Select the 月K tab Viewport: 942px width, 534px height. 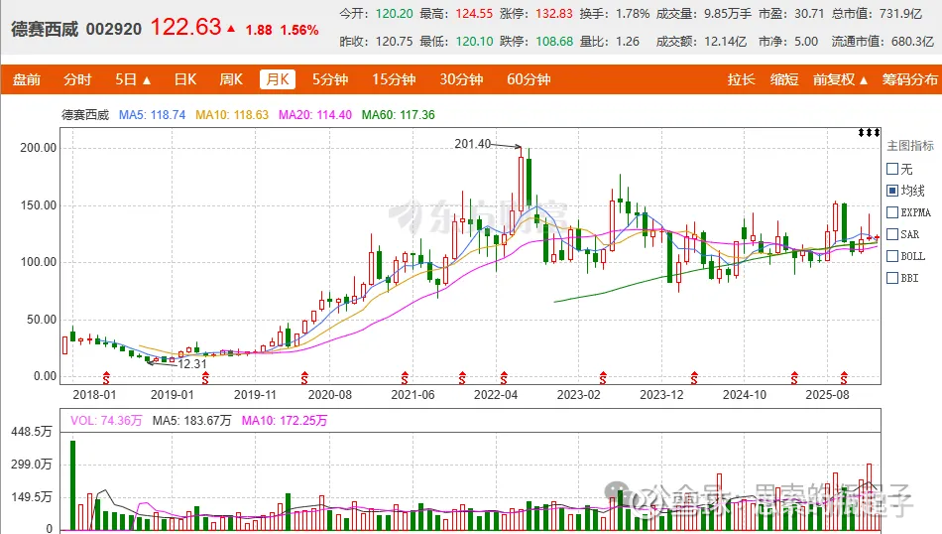278,79
